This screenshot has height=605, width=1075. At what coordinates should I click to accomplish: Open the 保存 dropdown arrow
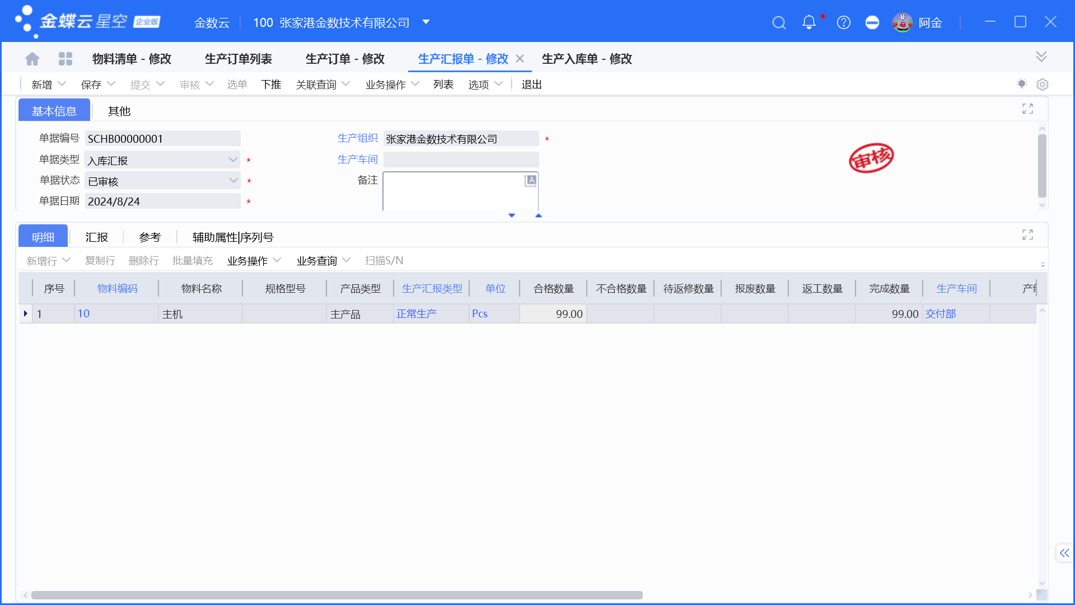point(111,84)
